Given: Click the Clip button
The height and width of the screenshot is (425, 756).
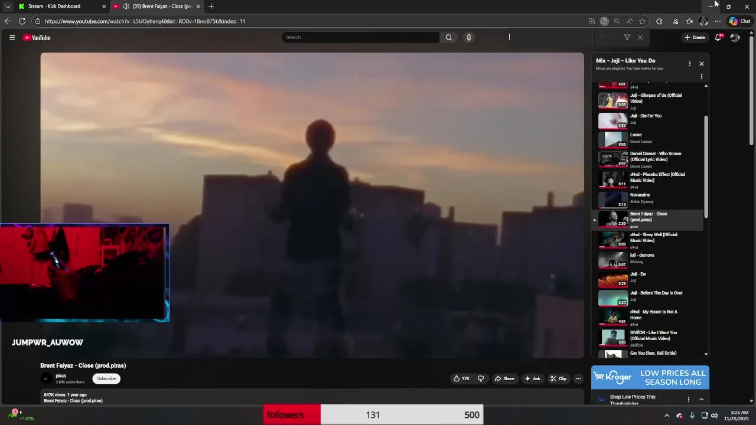Looking at the screenshot, I should coord(558,378).
